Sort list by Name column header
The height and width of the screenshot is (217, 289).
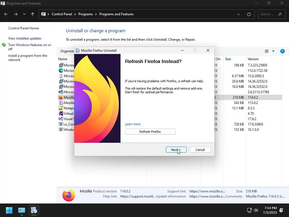63,59
